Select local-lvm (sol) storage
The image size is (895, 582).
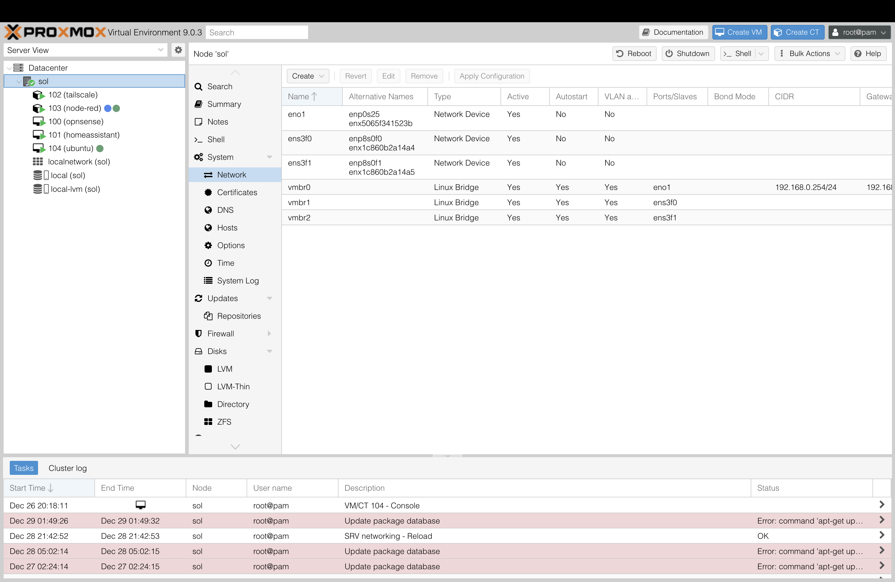pyautogui.click(x=75, y=189)
